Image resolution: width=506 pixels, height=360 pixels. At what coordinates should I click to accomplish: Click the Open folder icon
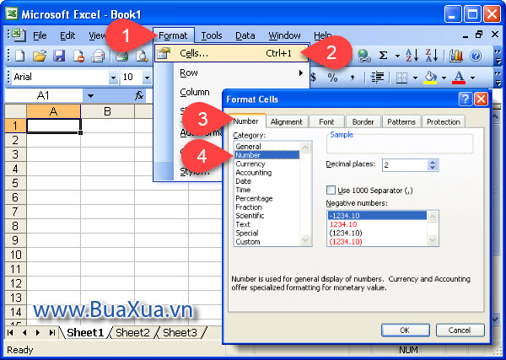[x=40, y=56]
